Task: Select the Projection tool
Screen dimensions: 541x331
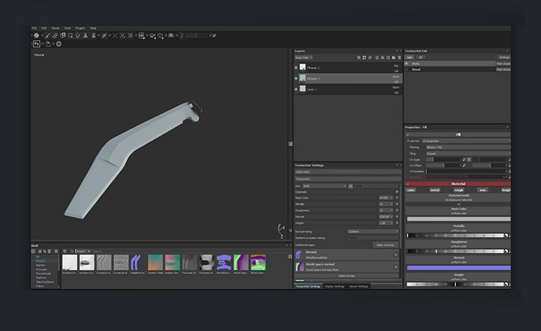Action: pyautogui.click(x=63, y=35)
